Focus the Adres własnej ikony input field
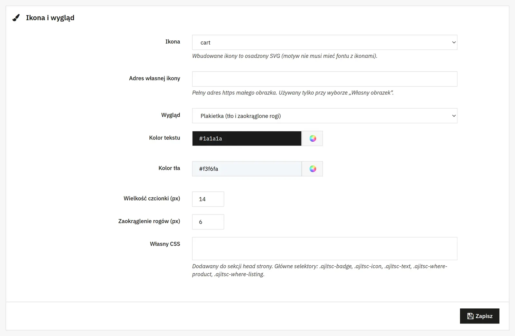This screenshot has width=515, height=336. (324, 79)
